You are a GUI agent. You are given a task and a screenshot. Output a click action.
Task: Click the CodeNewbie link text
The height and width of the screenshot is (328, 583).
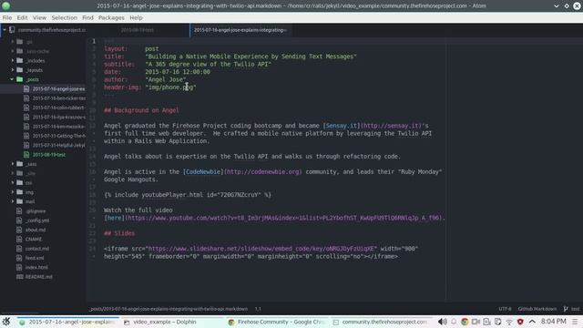tap(203, 172)
